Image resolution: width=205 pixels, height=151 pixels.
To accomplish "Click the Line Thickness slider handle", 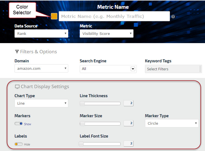I will pyautogui.click(x=82, y=104).
